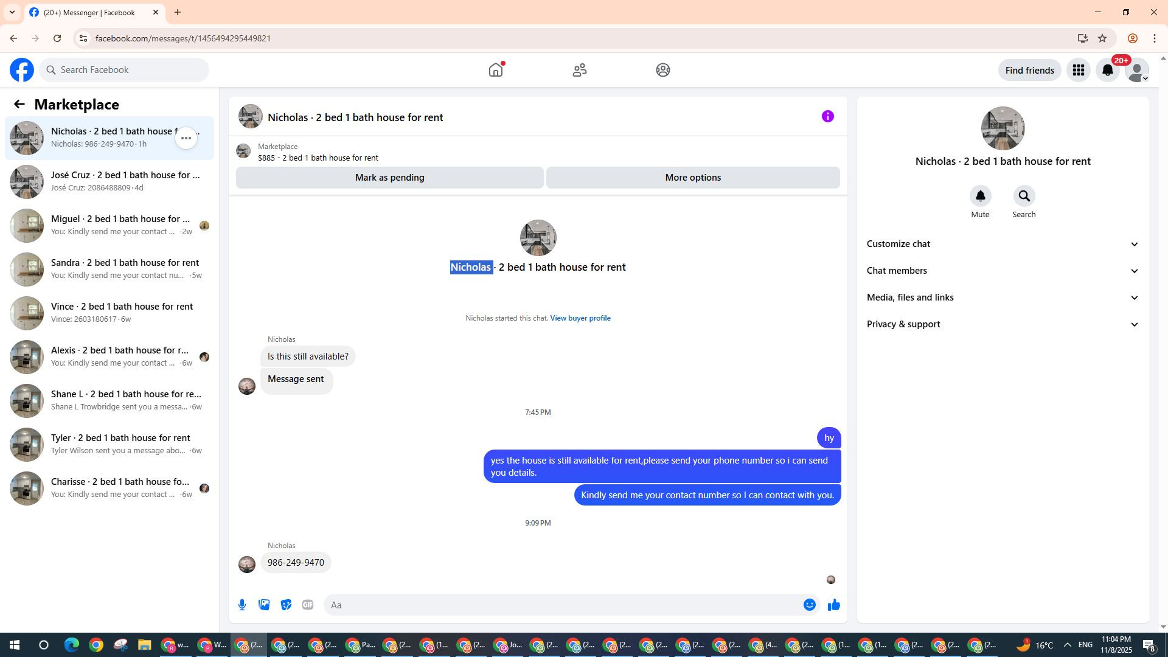
Task: Click the Mark as pending button
Action: (x=389, y=178)
